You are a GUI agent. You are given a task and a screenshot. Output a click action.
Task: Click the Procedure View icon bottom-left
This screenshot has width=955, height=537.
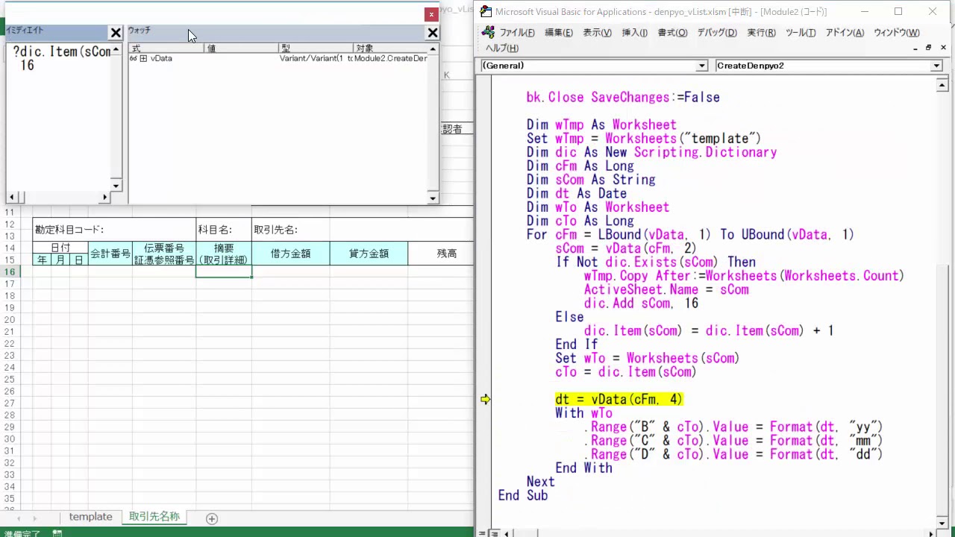pyautogui.click(x=483, y=533)
